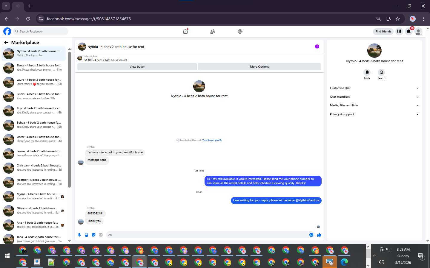The width and height of the screenshot is (430, 268).
Task: View site information icon beside the URL
Action: coord(41,19)
